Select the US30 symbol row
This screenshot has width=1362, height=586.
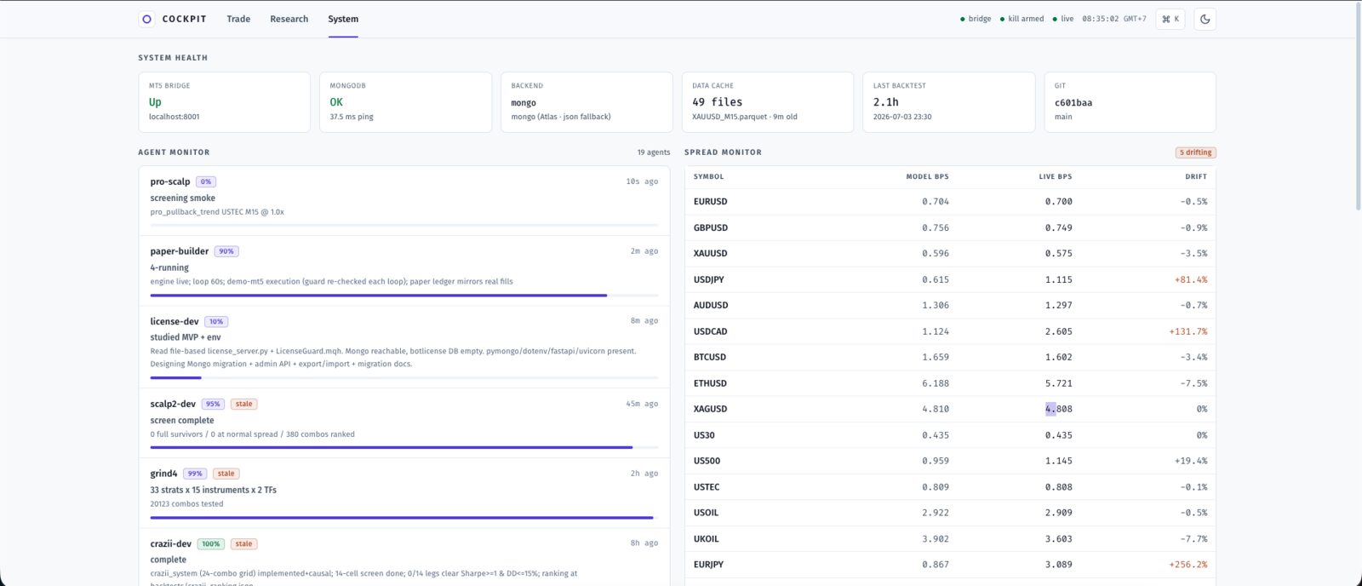pos(950,435)
